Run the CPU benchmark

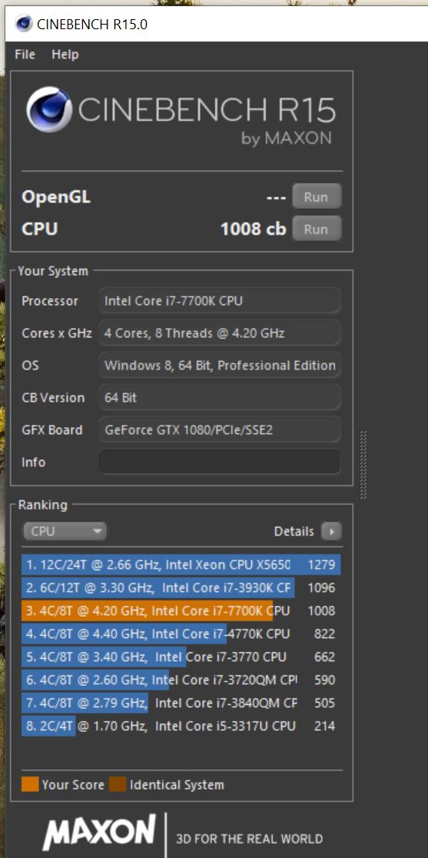[317, 229]
